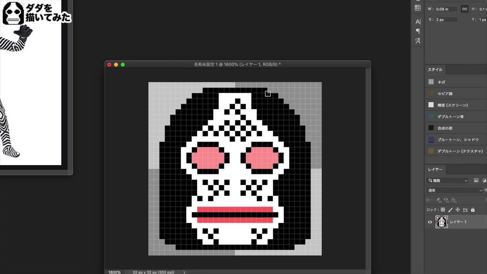Click the ブルートーン、シャドウ style swatch
Image resolution: width=487 pixels, height=274 pixels.
431,140
